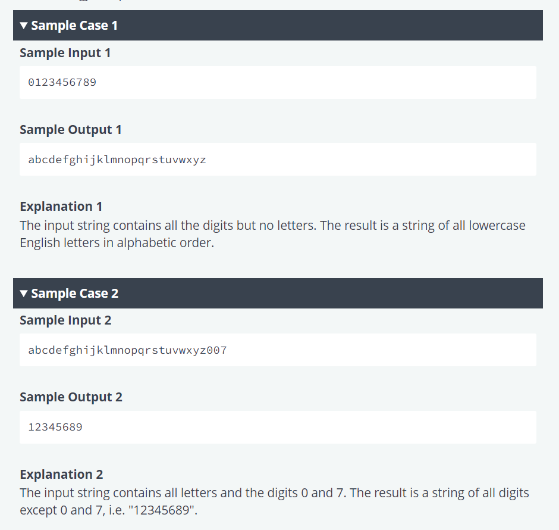
Task: Select the 0123456789 sample input text
Action: 62,82
